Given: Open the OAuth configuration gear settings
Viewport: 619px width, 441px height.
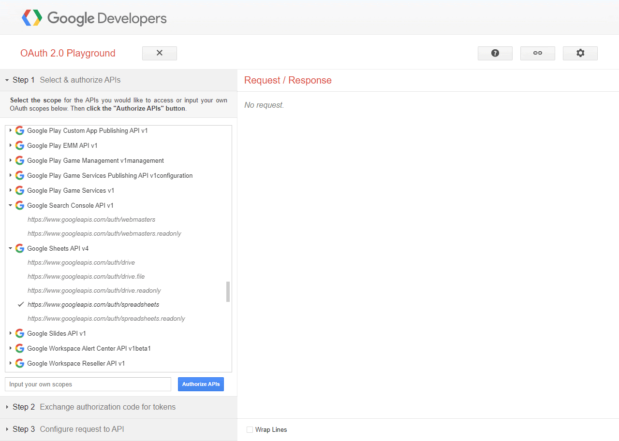Looking at the screenshot, I should (x=580, y=53).
